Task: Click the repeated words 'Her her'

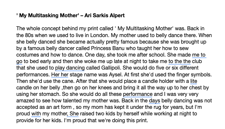Action: pyautogui.click(x=60, y=75)
